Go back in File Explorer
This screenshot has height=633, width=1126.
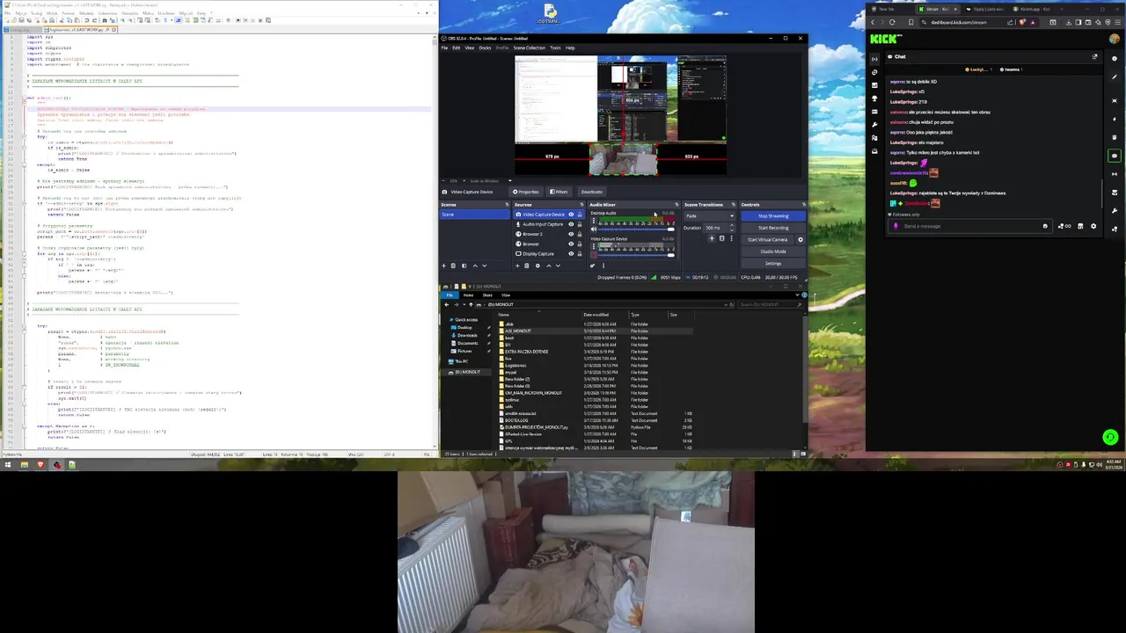[447, 304]
